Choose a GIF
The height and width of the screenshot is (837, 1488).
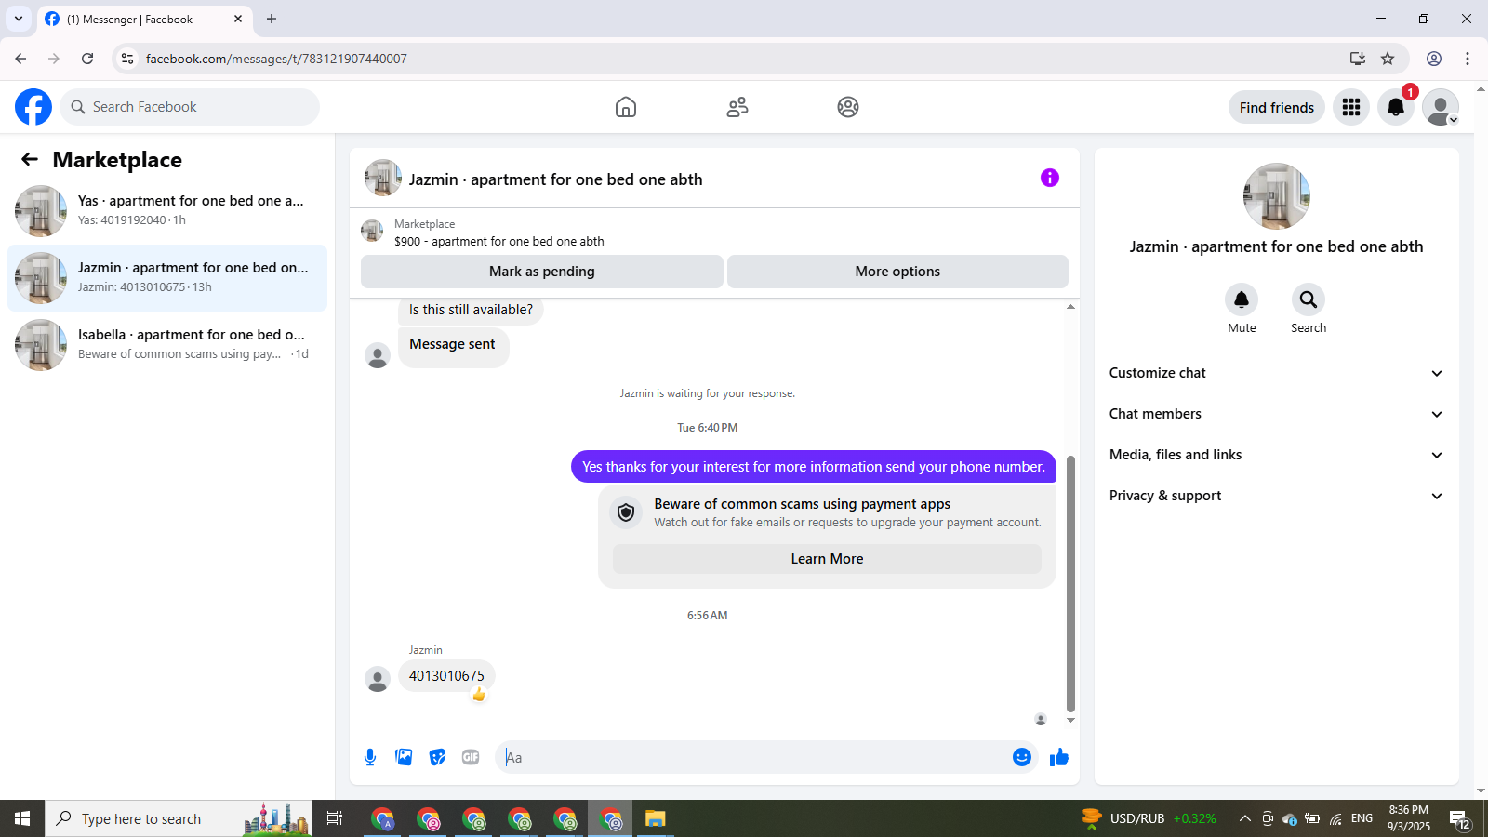point(471,757)
